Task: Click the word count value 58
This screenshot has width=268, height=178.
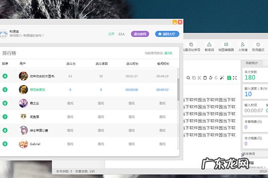Action: click(101, 76)
